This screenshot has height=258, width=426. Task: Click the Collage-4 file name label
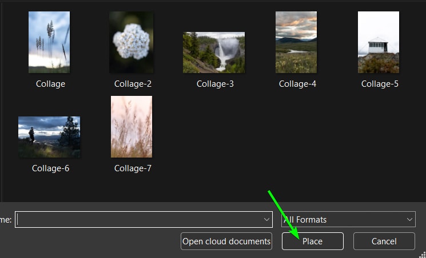(x=297, y=84)
